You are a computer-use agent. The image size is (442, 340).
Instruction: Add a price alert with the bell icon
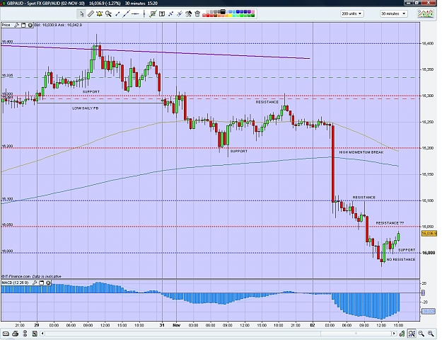tap(99, 13)
